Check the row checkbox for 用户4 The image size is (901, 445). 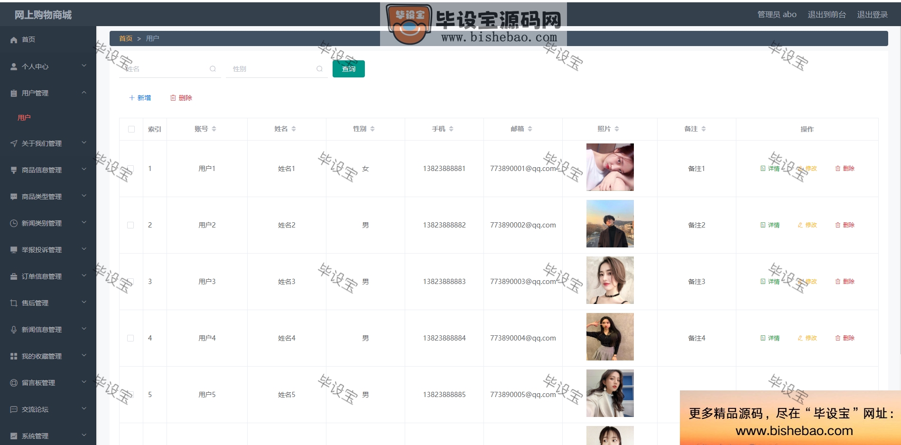[x=130, y=338]
